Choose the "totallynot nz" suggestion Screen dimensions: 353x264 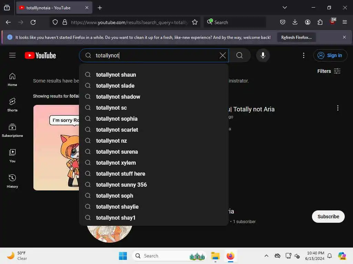click(153, 141)
